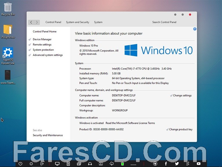222x167 pixels.
Task: Open the pictures icon in dock
Action: click(79, 164)
